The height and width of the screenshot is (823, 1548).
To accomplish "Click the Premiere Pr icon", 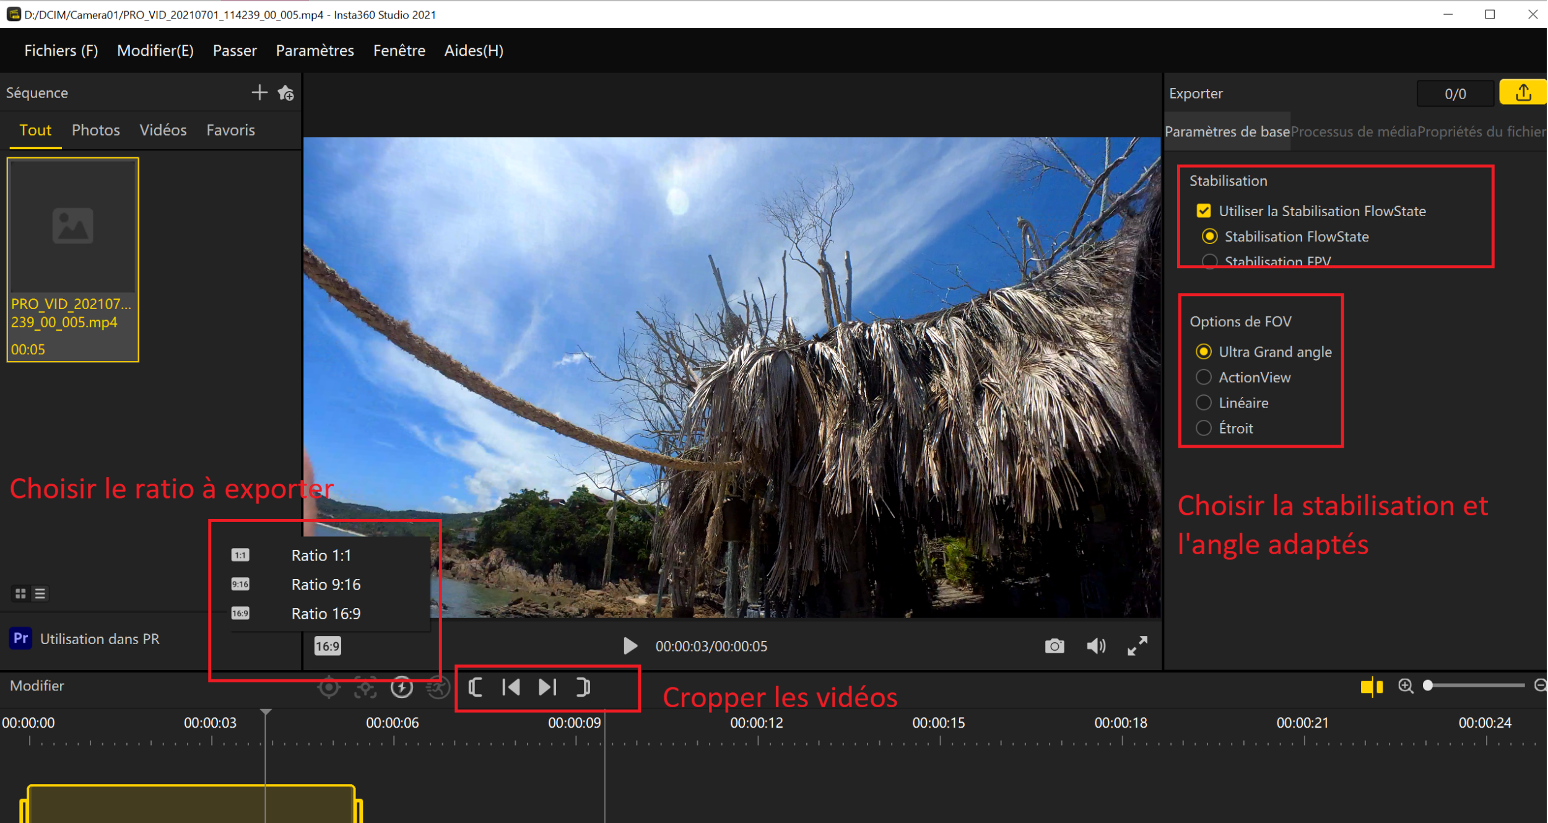I will pos(20,638).
